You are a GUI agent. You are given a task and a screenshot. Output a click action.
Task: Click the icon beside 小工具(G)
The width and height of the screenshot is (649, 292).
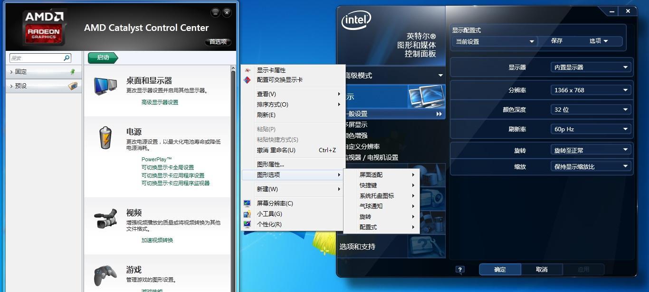[247, 214]
